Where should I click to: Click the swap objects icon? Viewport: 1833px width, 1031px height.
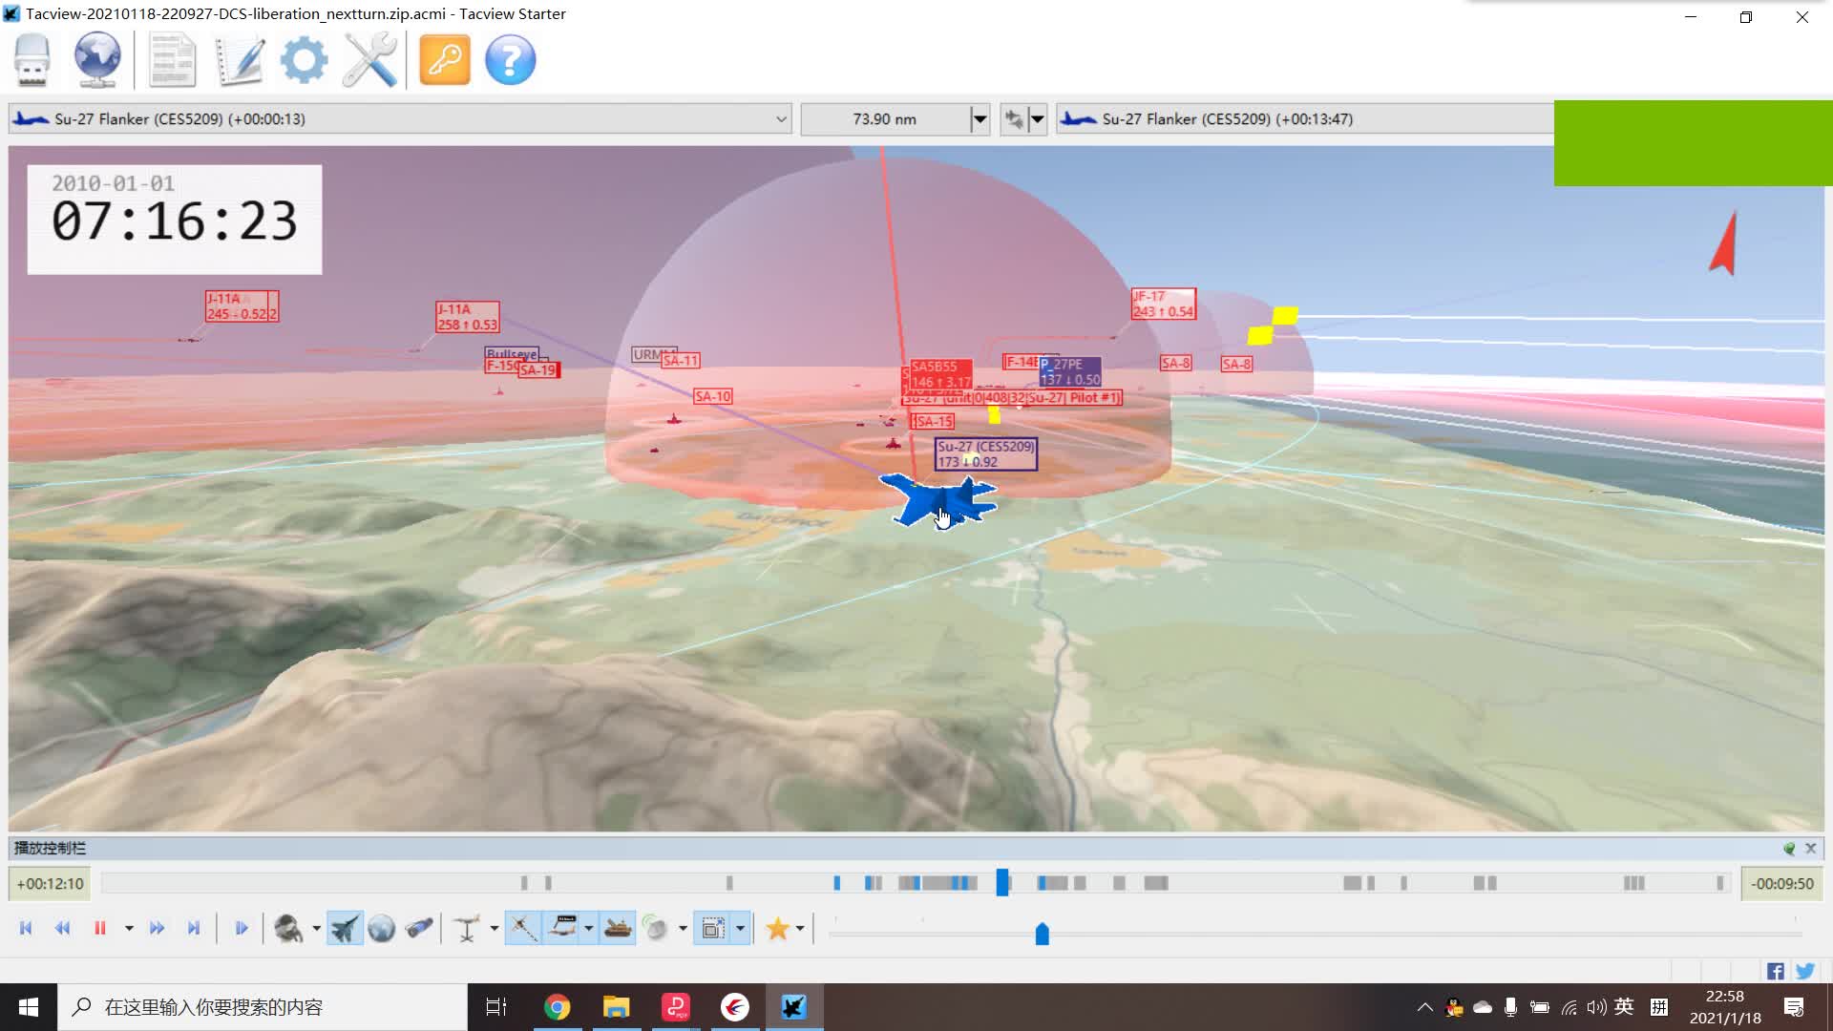pos(1014,119)
